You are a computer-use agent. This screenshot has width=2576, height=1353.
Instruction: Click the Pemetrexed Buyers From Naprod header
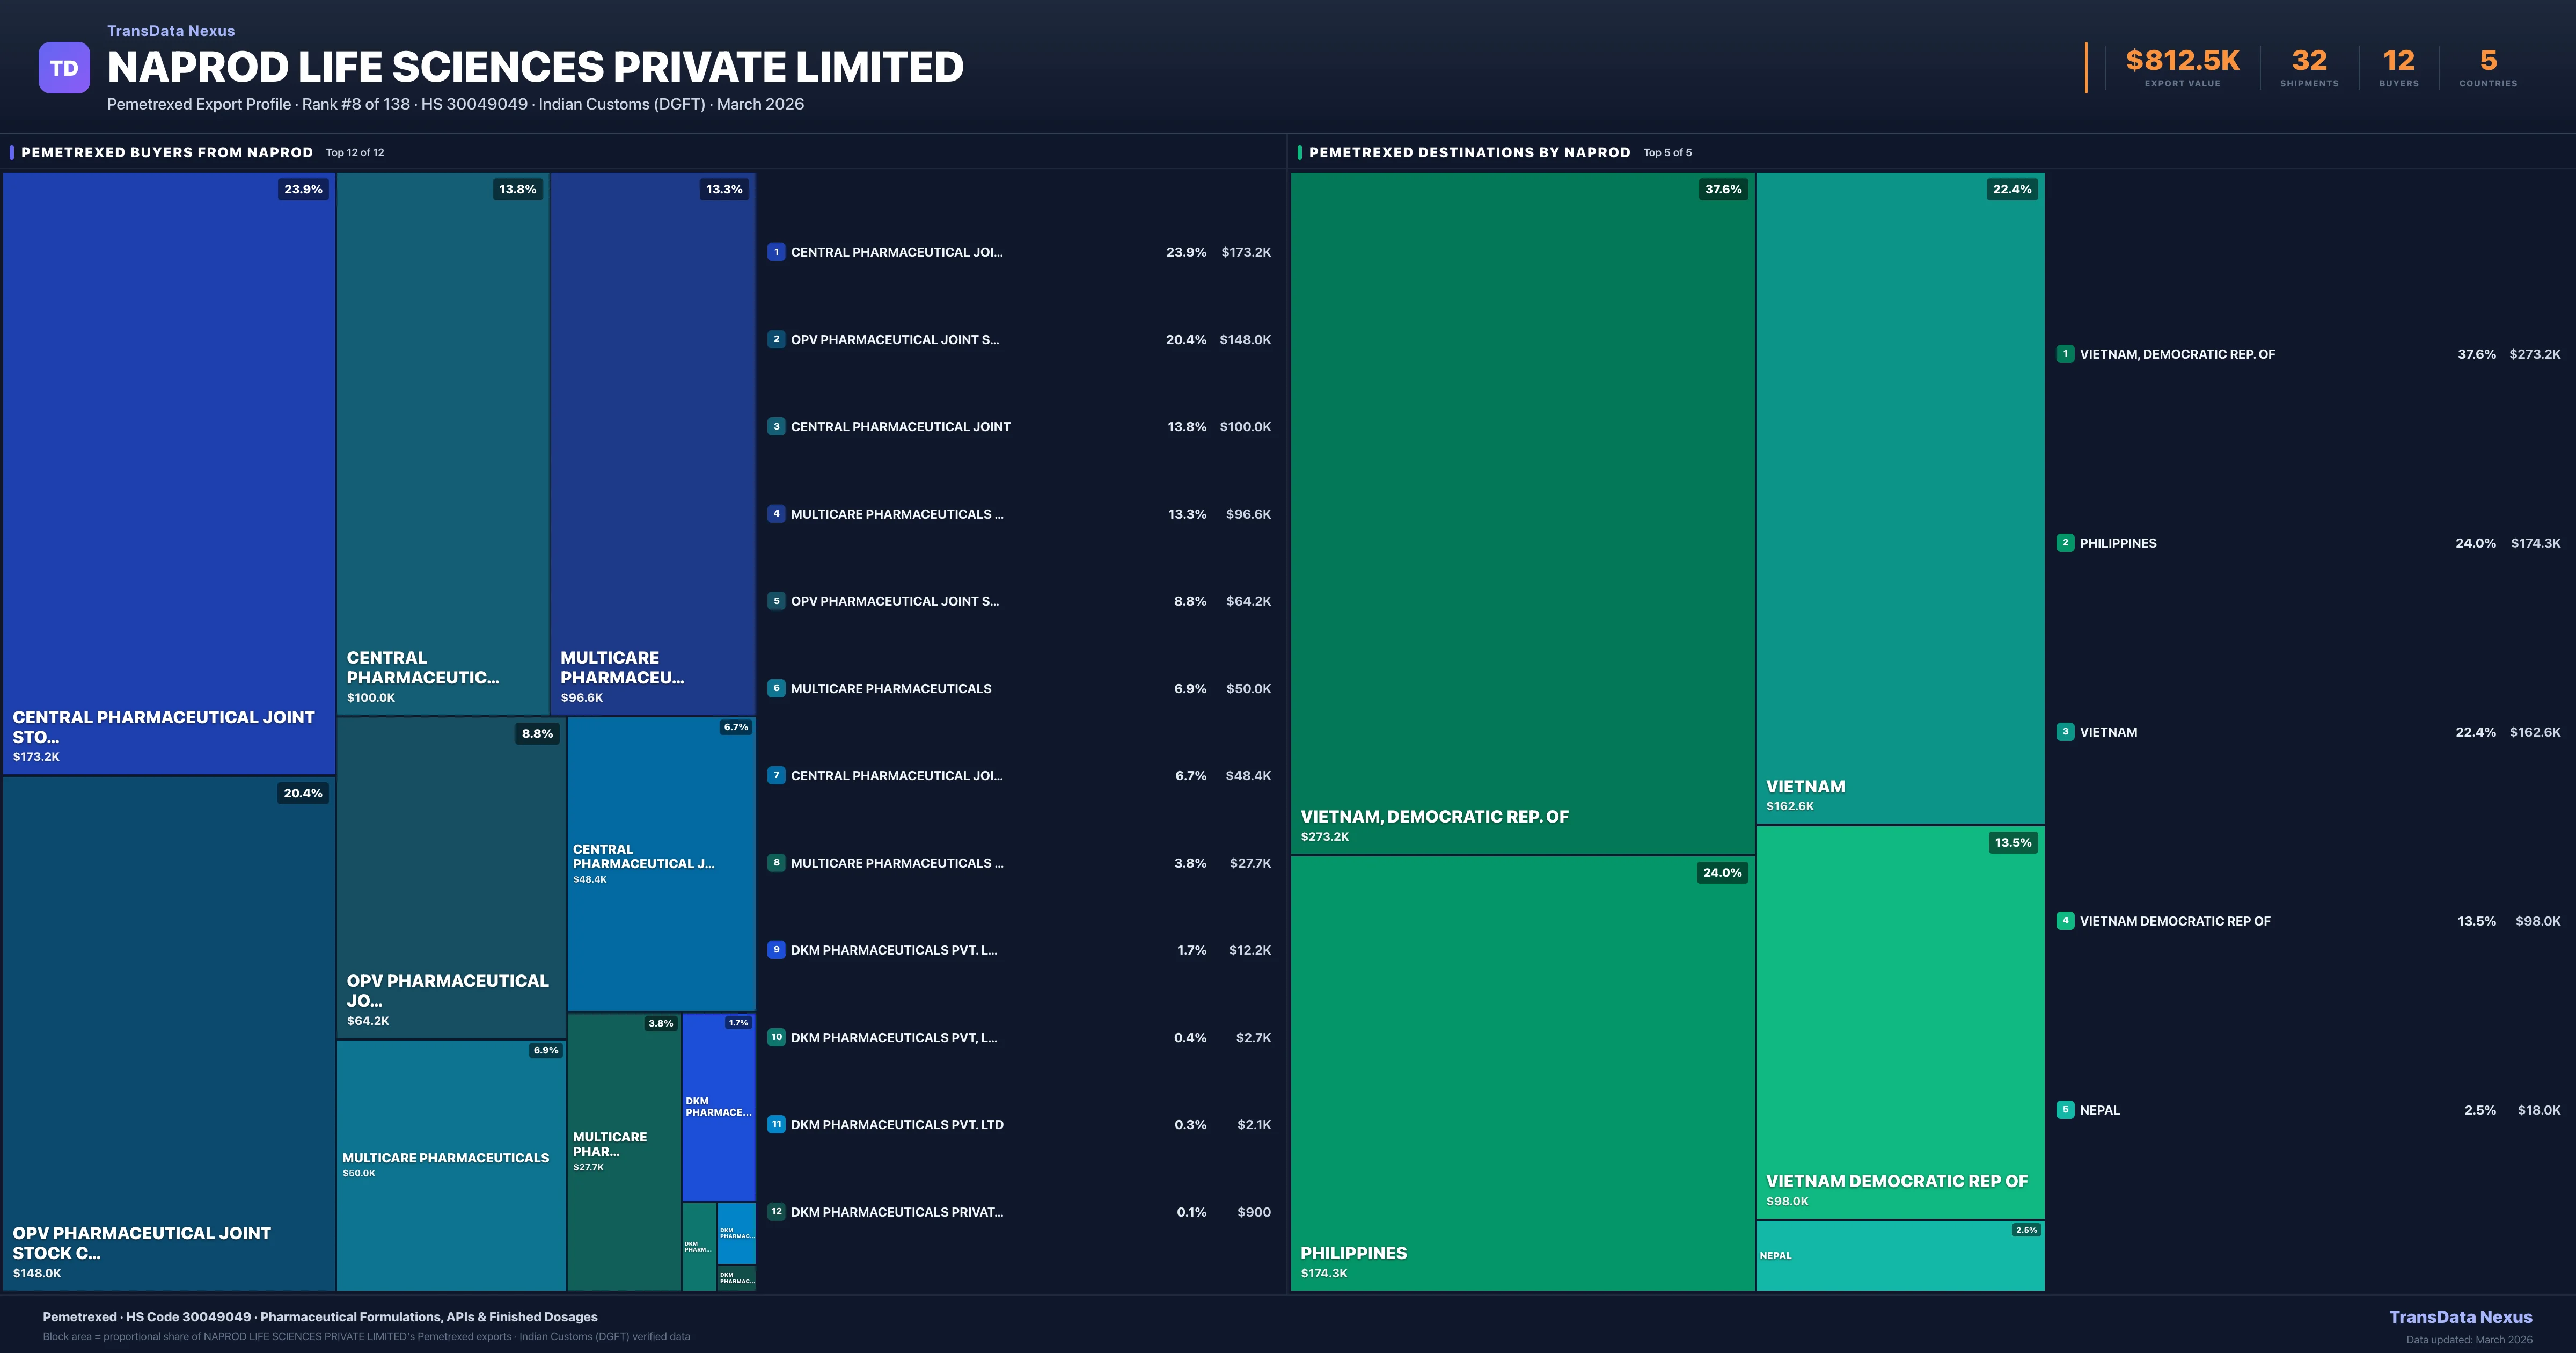click(167, 152)
